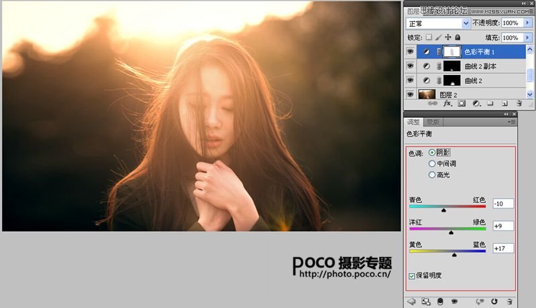The image size is (536, 308).
Task: Open adjustments panel flyout menu
Action: (x=512, y=122)
